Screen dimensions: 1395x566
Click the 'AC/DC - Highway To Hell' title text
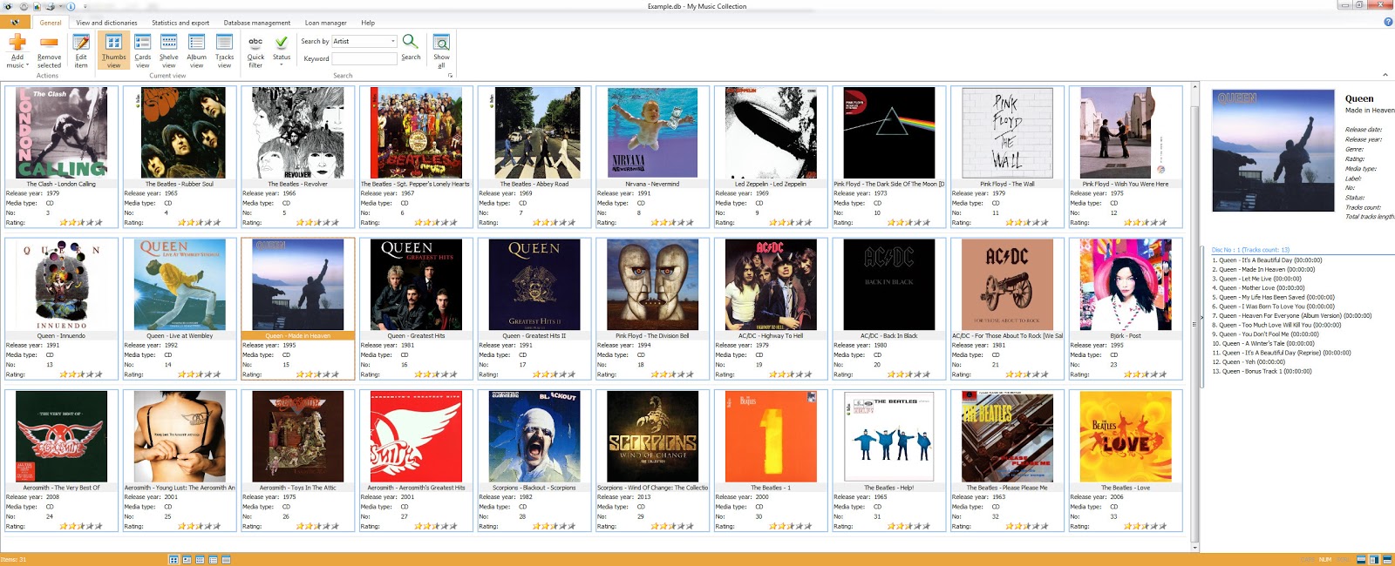771,335
